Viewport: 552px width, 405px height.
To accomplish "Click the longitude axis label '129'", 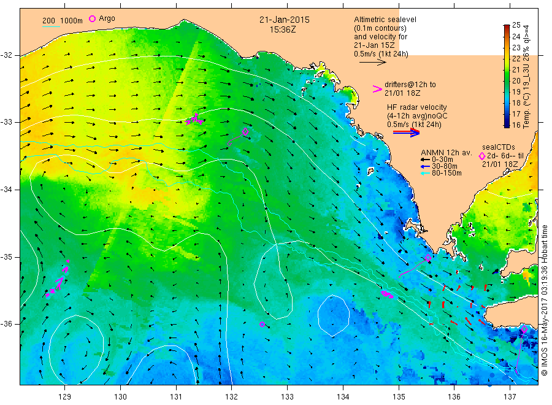I will point(65,397).
